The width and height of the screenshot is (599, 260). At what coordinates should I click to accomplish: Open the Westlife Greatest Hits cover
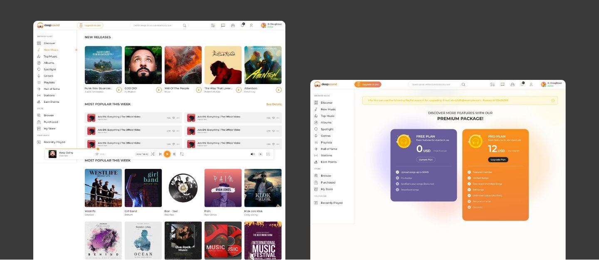tap(103, 188)
